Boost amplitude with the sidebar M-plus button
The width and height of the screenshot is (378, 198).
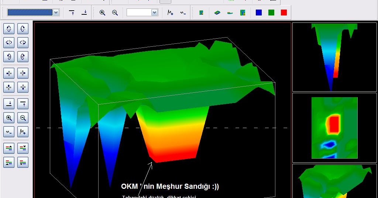tap(23, 132)
